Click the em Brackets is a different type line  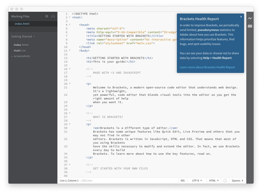(135, 128)
